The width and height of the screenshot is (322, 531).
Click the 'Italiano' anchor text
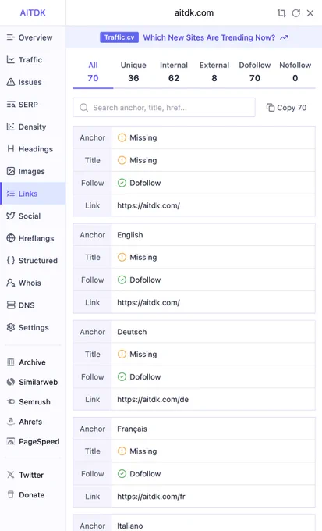coord(130,526)
